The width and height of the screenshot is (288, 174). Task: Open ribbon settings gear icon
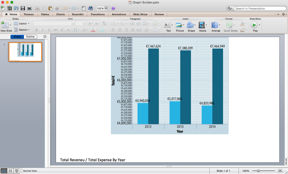coord(283,14)
